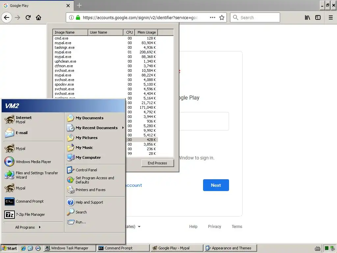Click the email field on sign-in page
This screenshot has width=337, height=253.
[204, 121]
